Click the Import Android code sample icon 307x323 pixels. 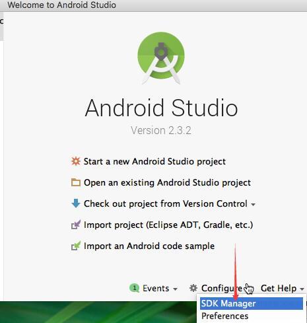coord(76,246)
